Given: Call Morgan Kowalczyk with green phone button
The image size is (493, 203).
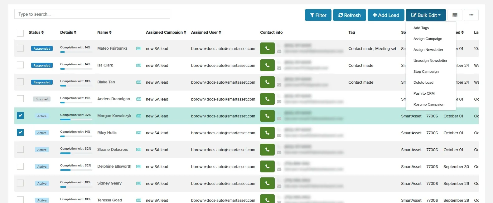Looking at the screenshot, I should [x=267, y=116].
